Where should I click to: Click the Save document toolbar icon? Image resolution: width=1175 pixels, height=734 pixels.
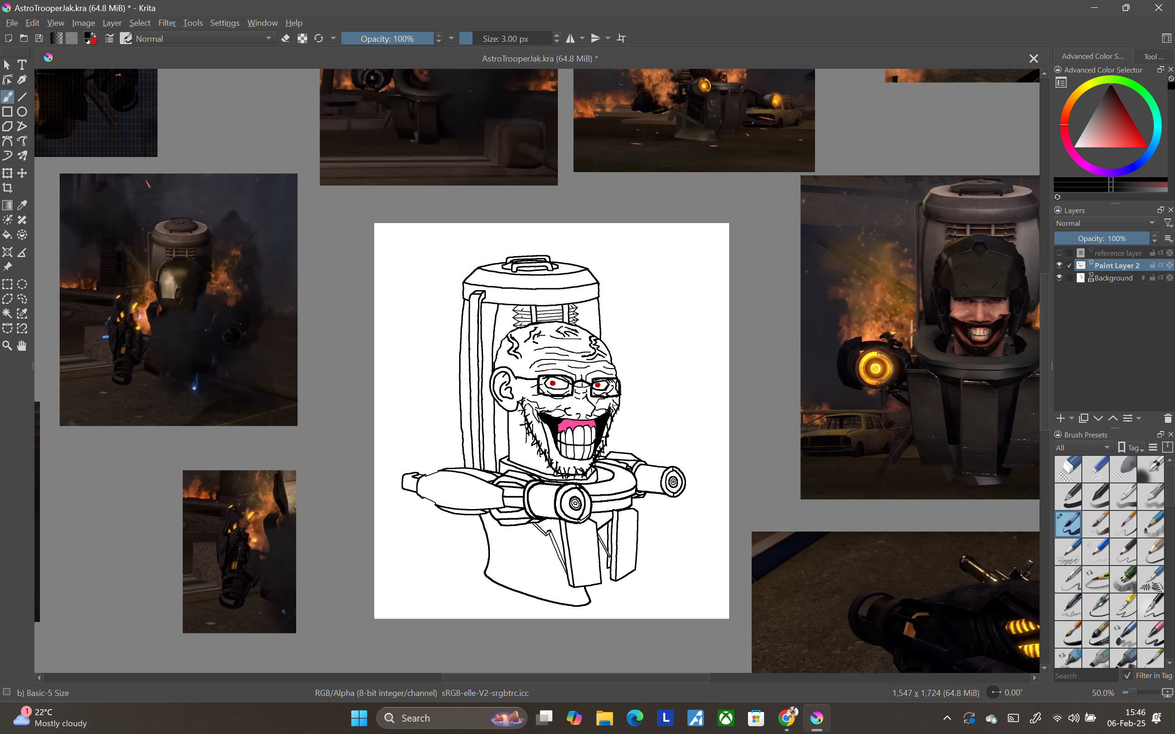(39, 39)
